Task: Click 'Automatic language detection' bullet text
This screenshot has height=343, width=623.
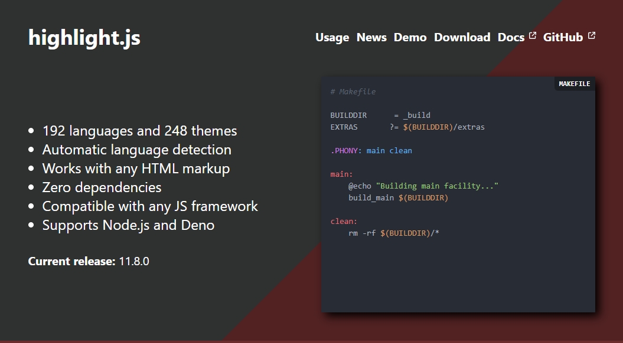Action: pos(136,150)
